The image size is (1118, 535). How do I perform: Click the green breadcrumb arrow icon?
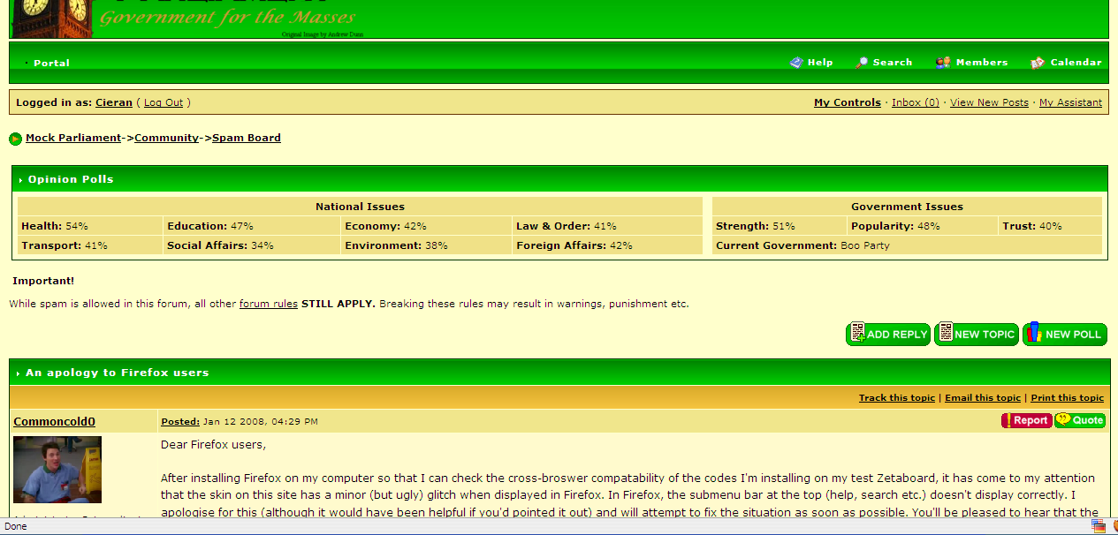15,139
